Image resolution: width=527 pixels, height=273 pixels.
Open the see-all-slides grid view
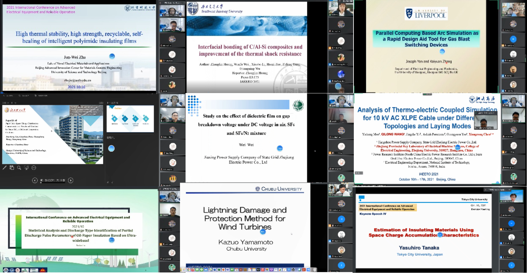tap(12, 168)
